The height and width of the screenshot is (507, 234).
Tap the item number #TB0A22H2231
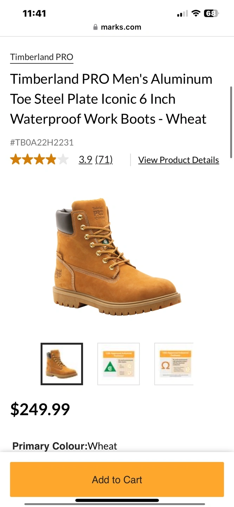click(x=42, y=143)
